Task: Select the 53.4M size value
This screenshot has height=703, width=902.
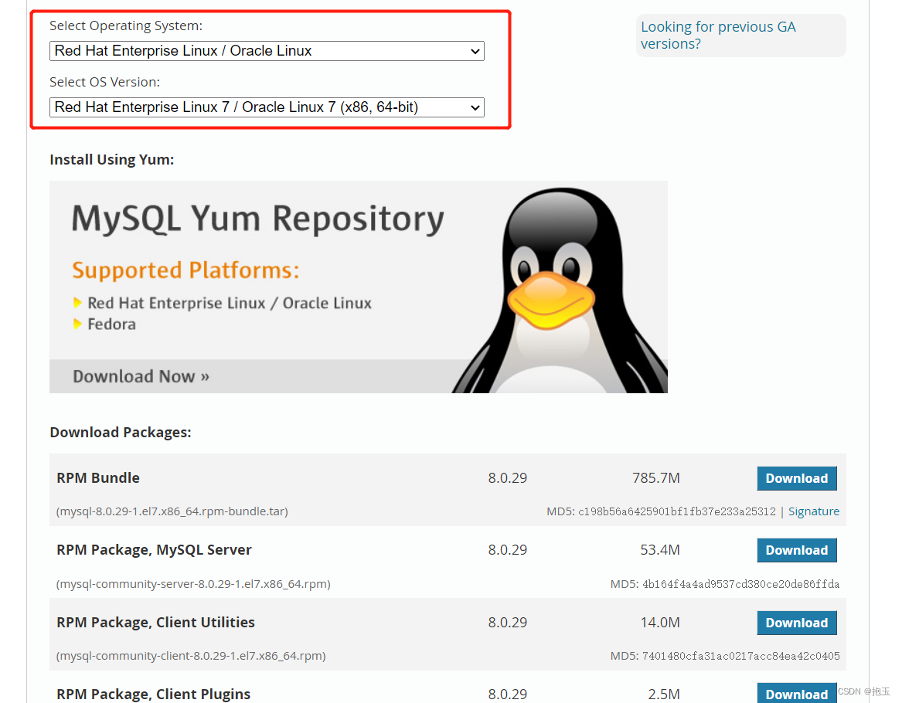Action: pos(660,550)
